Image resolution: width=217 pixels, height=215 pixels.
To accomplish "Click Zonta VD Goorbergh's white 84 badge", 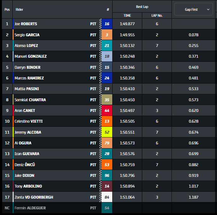I will pos(107,197).
